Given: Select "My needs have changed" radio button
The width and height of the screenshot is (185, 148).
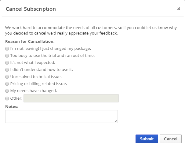Looking at the screenshot, I should [x=7, y=91].
